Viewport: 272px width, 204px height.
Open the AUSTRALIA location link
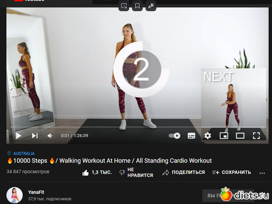pyautogui.click(x=23, y=153)
